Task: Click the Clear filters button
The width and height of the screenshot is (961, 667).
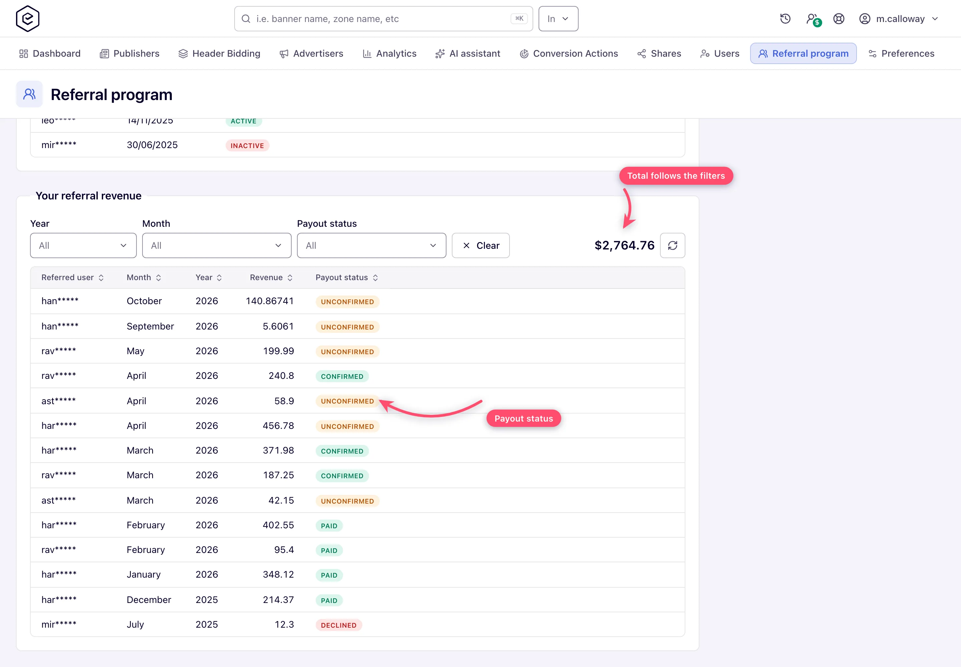Action: coord(480,245)
